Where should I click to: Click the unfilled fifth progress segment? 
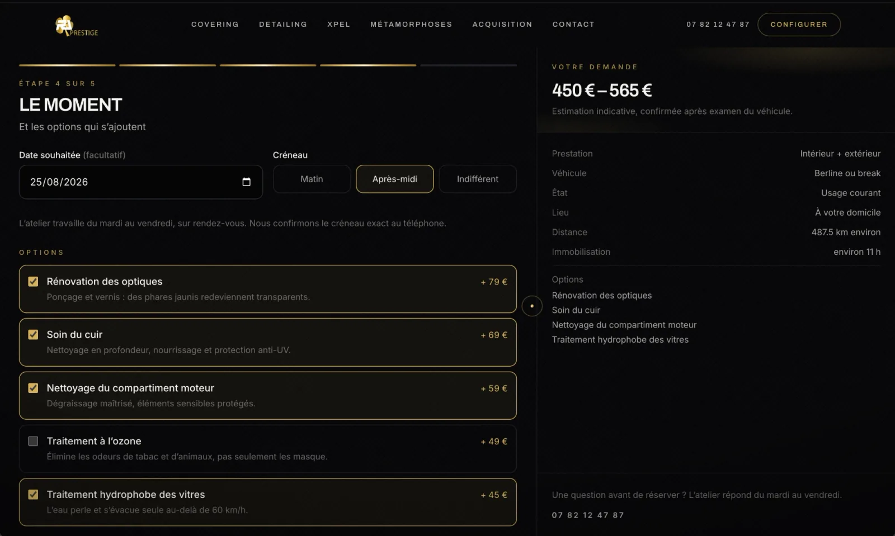468,65
